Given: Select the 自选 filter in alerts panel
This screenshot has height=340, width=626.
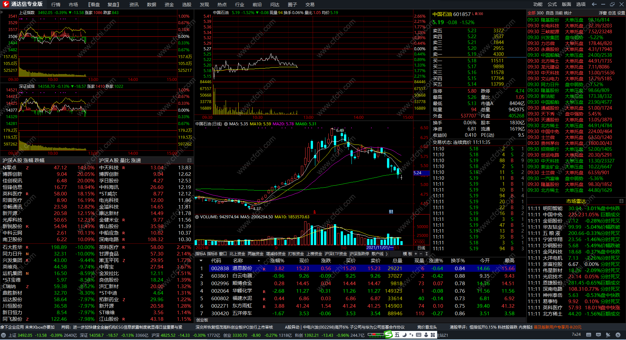Looking at the screenshot, I should point(550,13).
